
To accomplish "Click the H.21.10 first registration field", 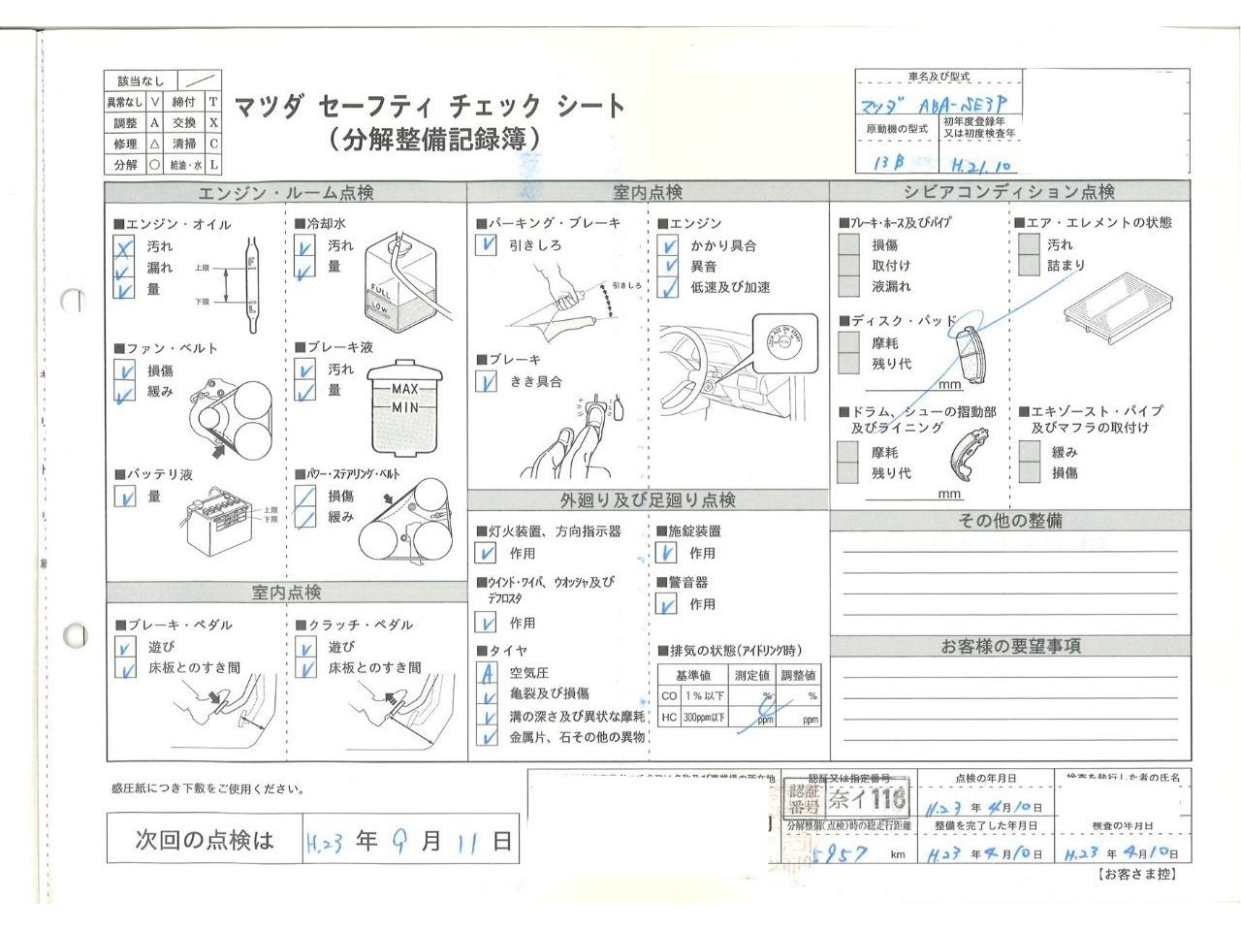I will tap(979, 164).
